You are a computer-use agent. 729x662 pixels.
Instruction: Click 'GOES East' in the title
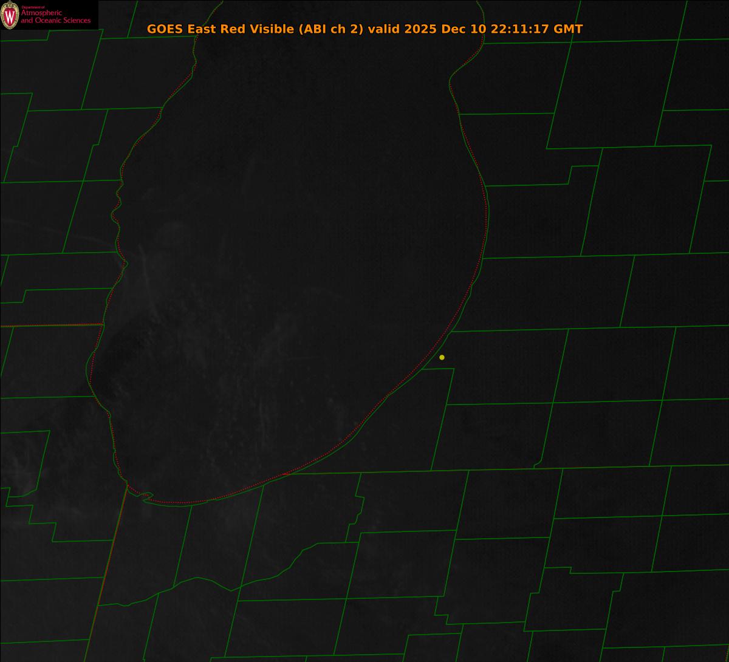177,29
